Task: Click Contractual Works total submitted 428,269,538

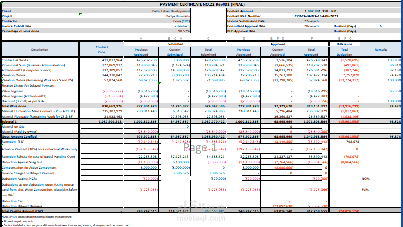Action: pos(215,60)
